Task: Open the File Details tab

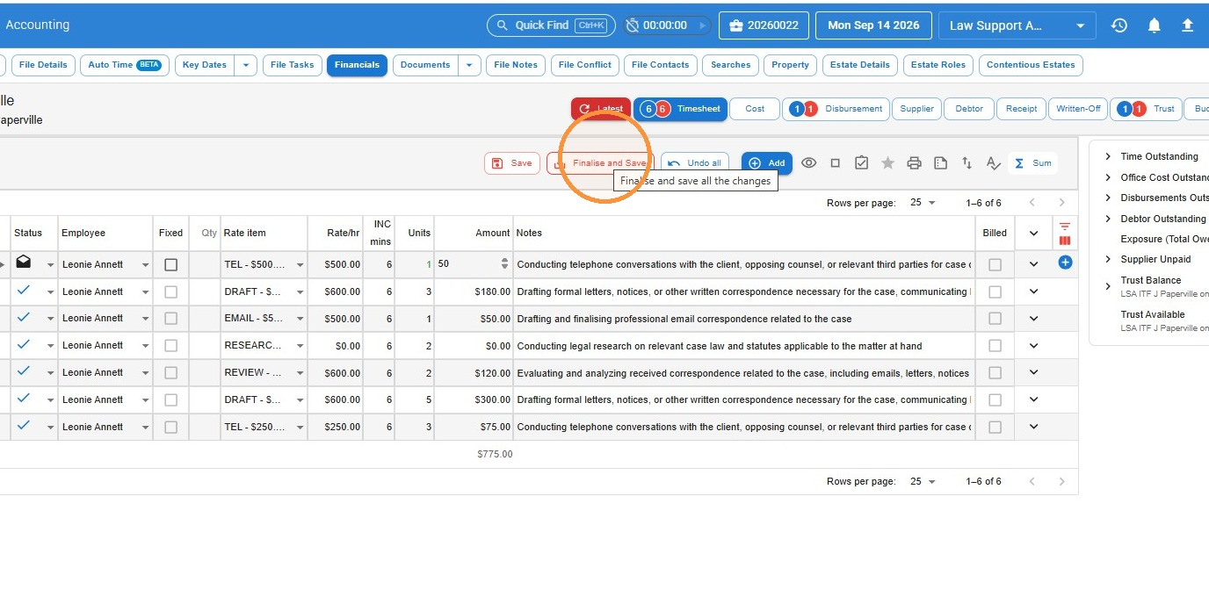Action: tap(42, 65)
